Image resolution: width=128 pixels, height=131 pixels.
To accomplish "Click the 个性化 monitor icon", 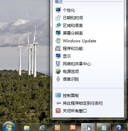I will point(58,10).
